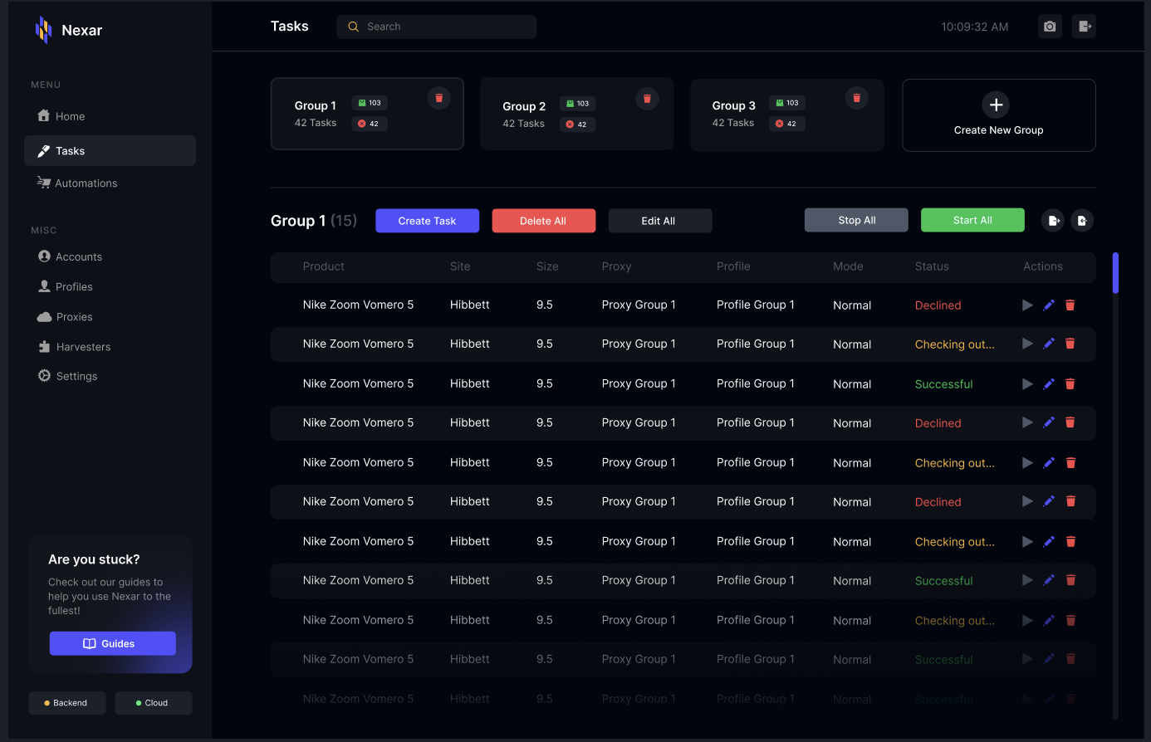
Task: Click the Create Task button
Action: coord(427,221)
